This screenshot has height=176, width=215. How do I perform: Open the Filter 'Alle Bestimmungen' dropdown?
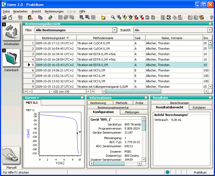(x=114, y=30)
